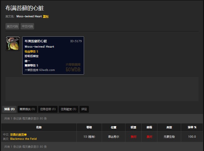Click the Moss-twined Heart item icon
This screenshot has height=151, width=204.
click(13, 44)
